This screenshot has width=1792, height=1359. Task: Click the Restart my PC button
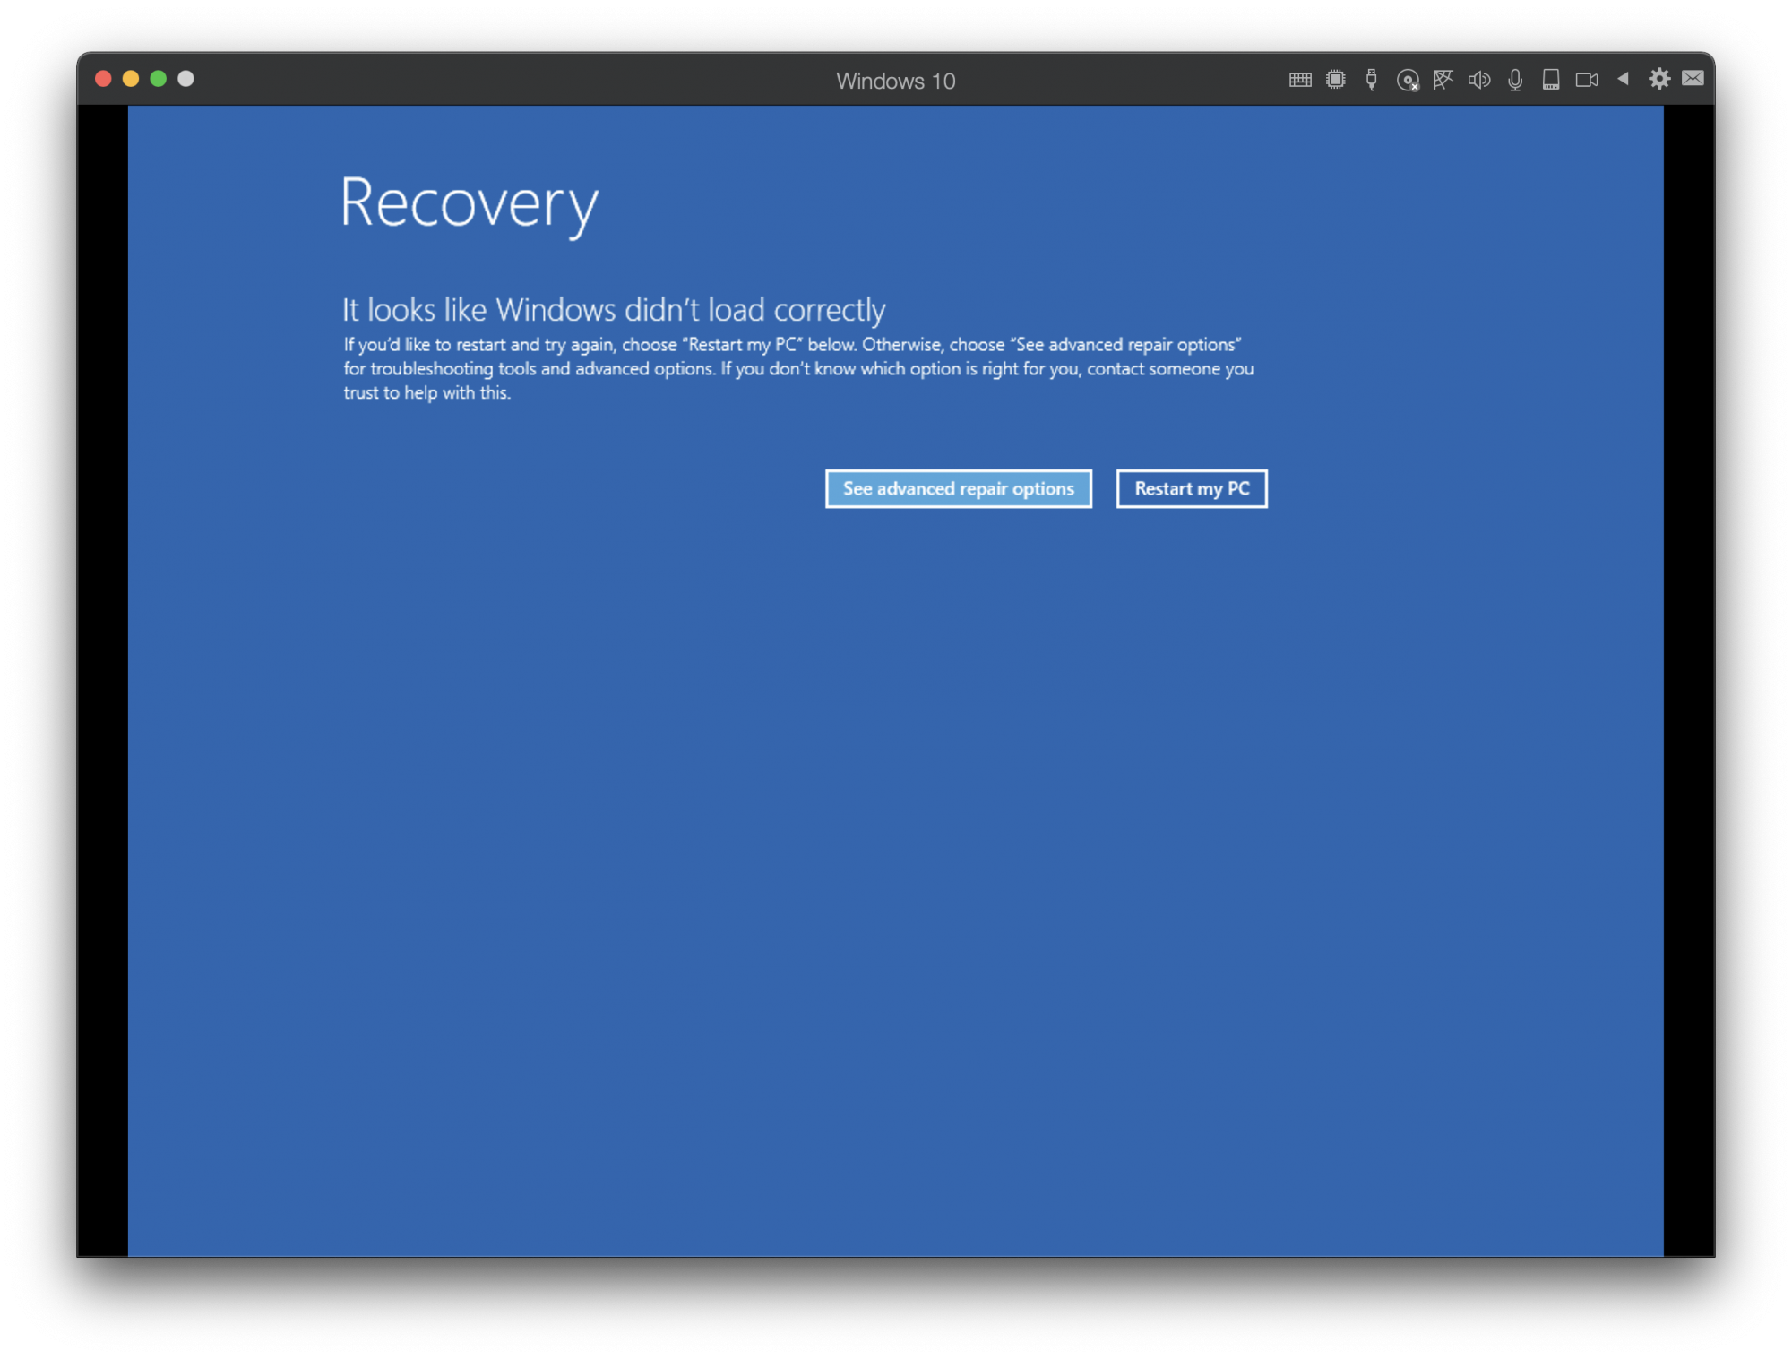(x=1192, y=488)
